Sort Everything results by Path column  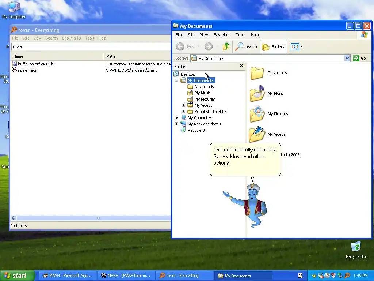tap(137, 56)
